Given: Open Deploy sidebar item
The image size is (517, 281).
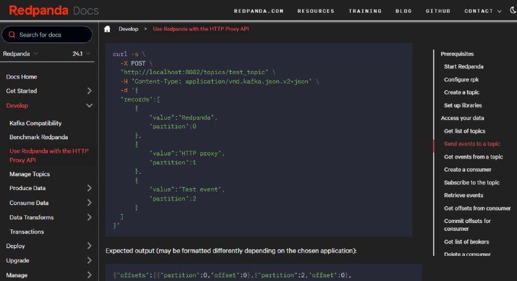Looking at the screenshot, I should click(15, 246).
